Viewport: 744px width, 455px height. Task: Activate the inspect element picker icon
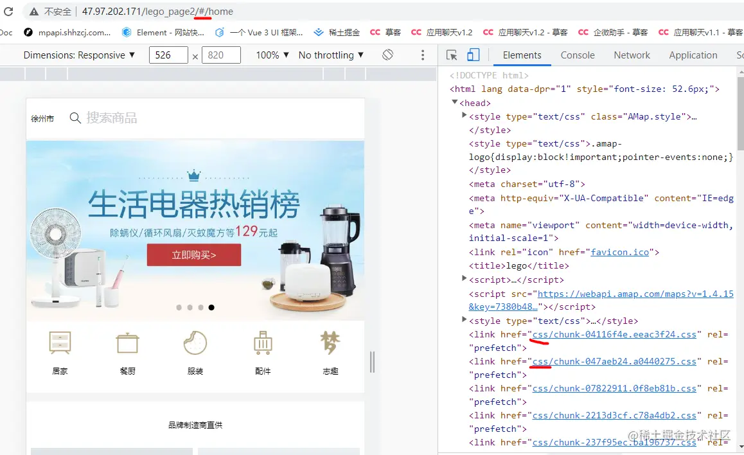(x=452, y=55)
